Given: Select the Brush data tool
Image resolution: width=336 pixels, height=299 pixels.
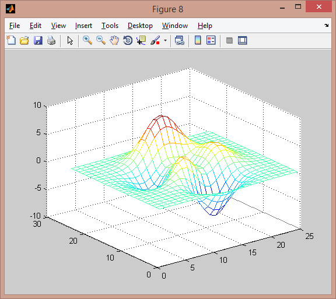Looking at the screenshot, I should [155, 40].
